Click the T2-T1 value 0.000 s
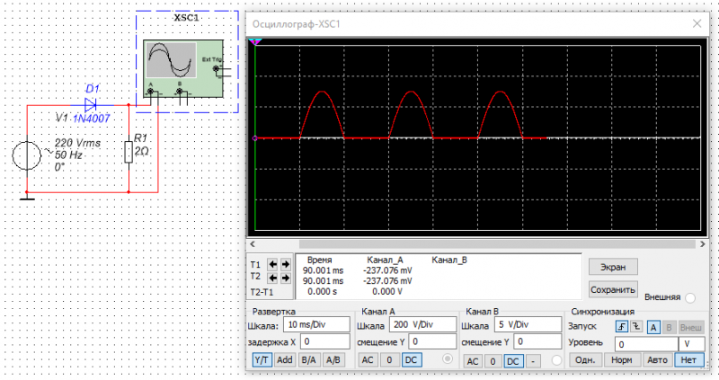 point(323,292)
